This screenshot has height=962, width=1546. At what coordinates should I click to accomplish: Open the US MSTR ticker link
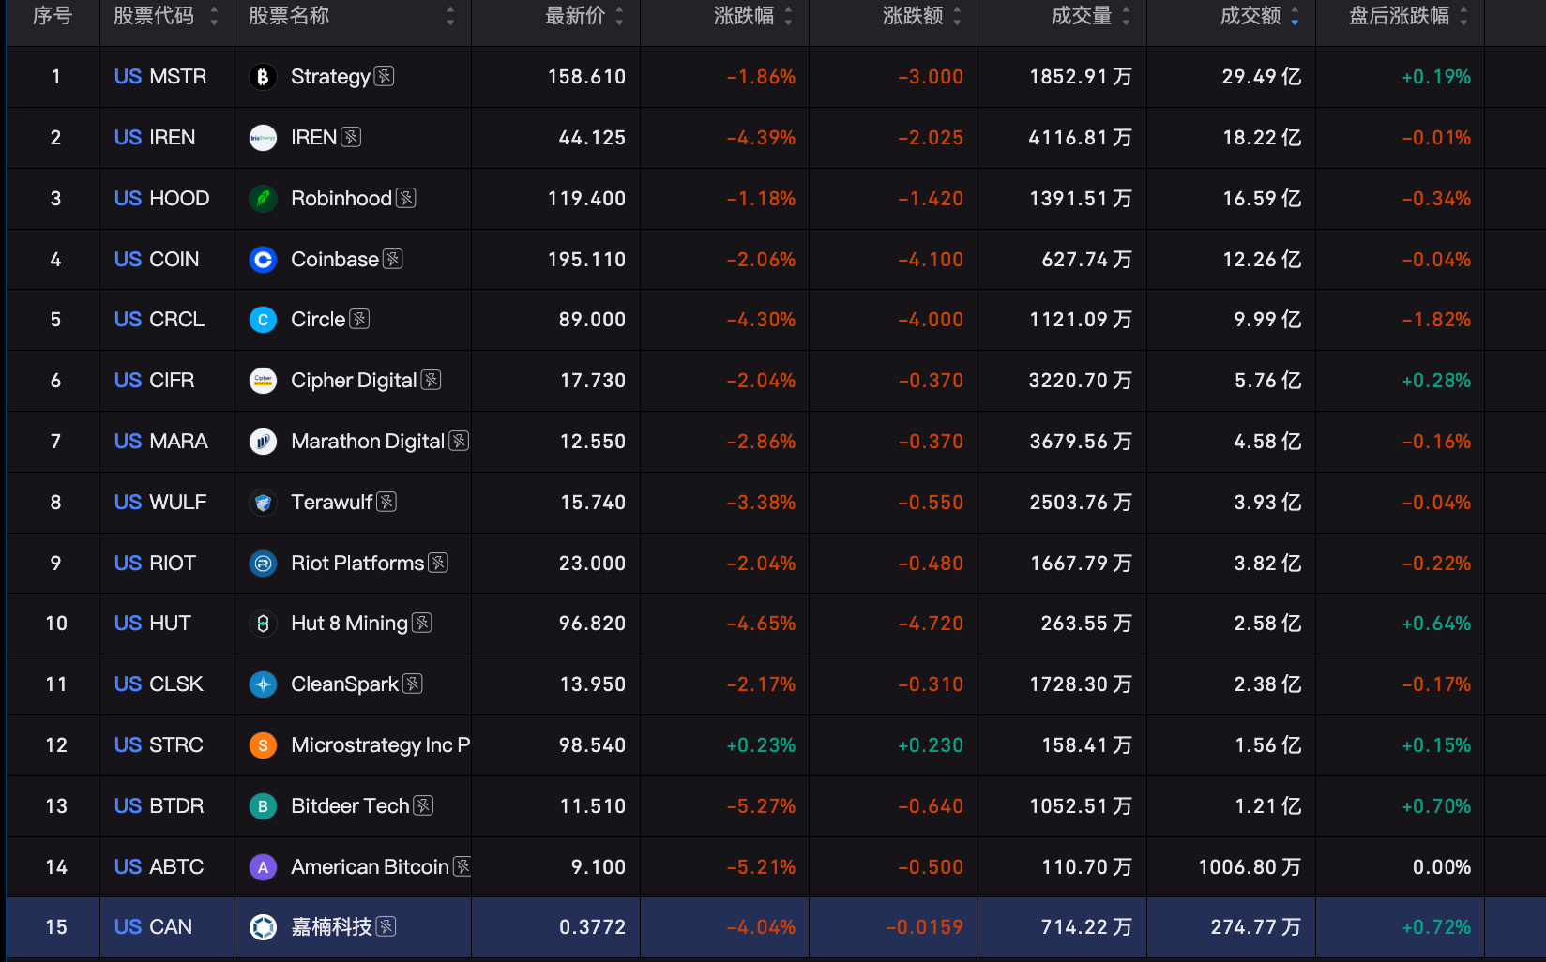pos(160,77)
